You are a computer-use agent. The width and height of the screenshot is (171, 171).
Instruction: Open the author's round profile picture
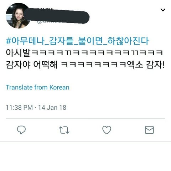click(x=18, y=16)
